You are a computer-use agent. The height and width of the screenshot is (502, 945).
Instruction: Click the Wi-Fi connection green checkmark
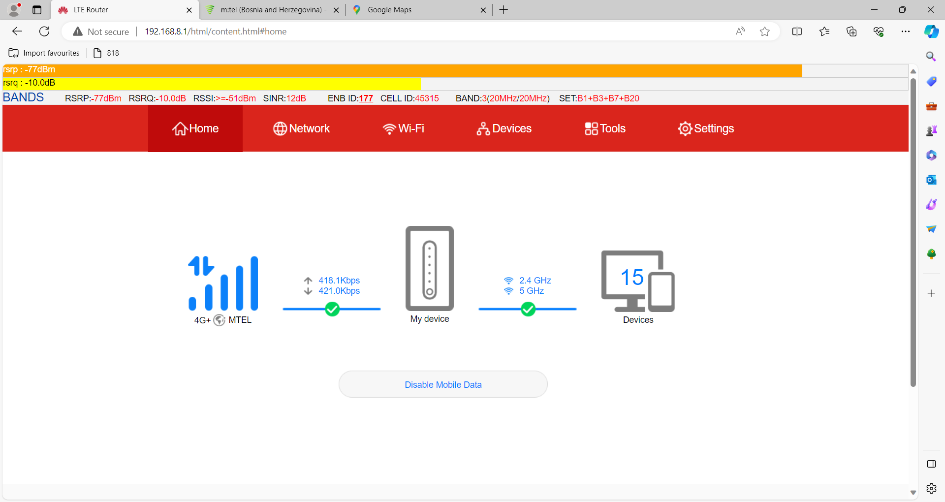pos(528,309)
